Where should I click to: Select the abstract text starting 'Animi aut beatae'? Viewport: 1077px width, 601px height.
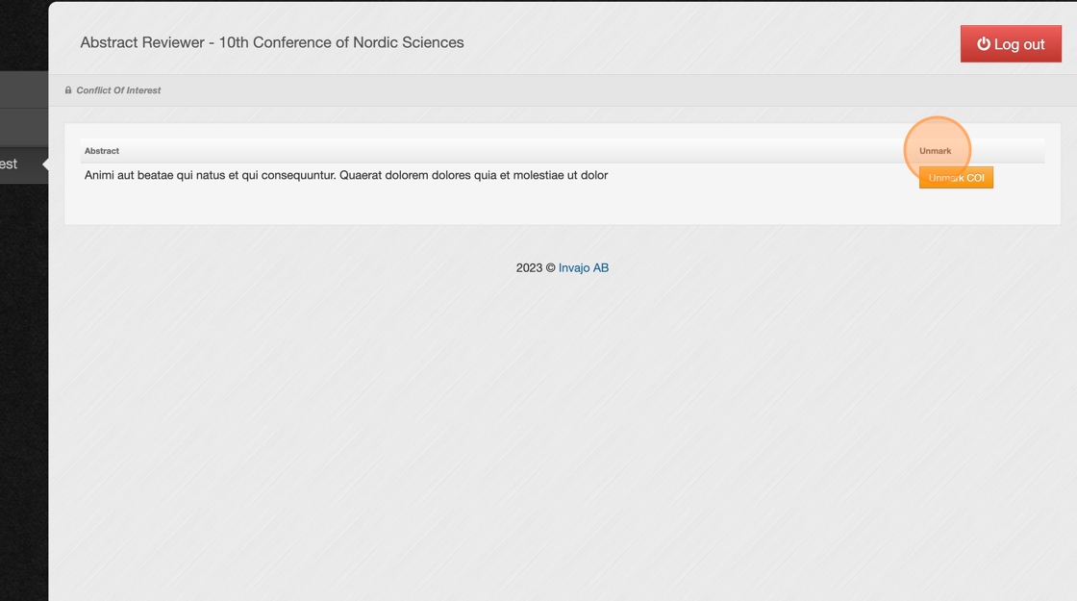[345, 175]
